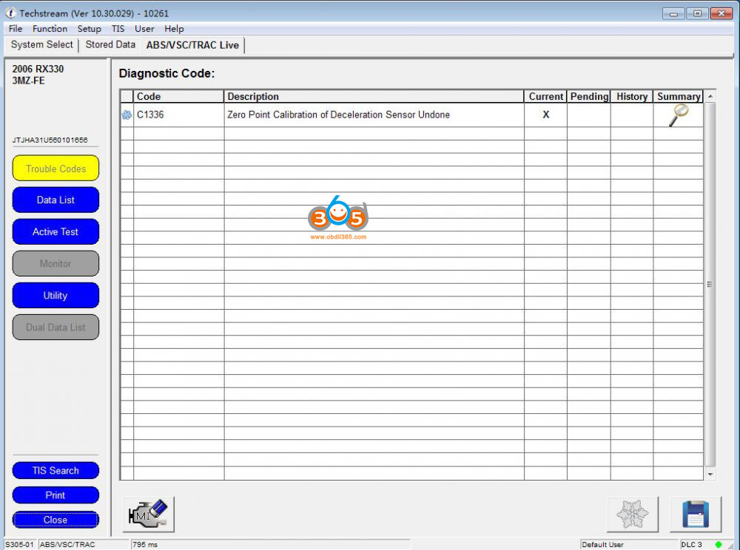Image resolution: width=740 pixels, height=550 pixels.
Task: Click the Zero Point Calibration description text
Action: (x=338, y=115)
